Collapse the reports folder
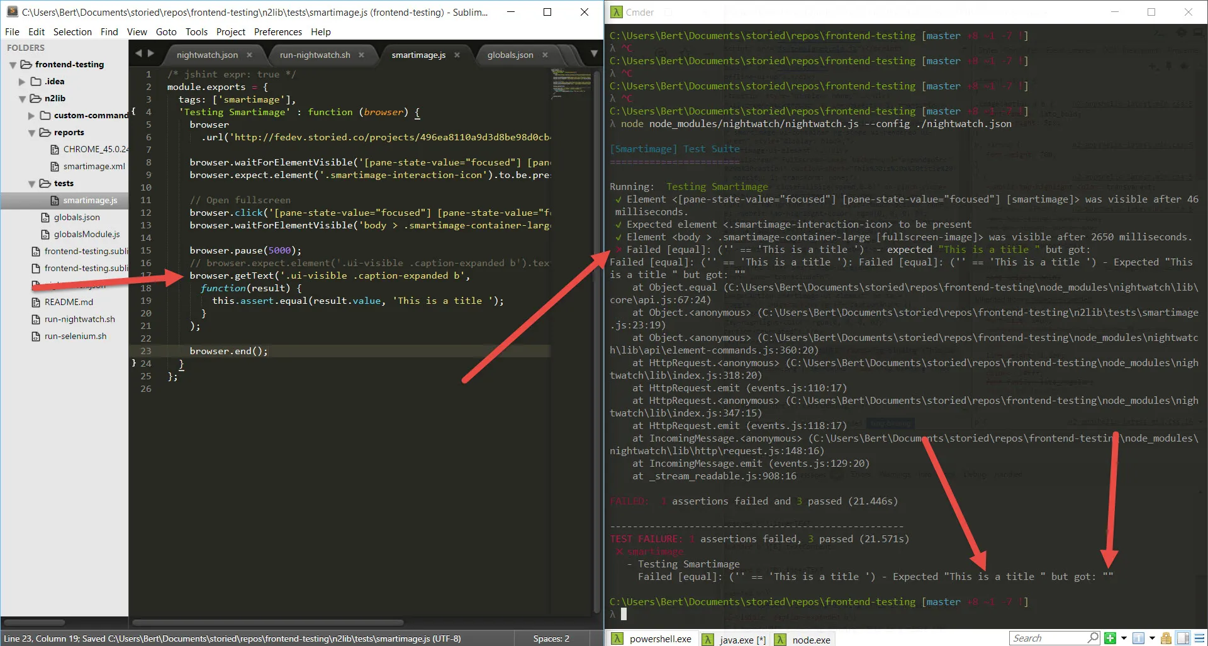The image size is (1208, 646). click(31, 133)
